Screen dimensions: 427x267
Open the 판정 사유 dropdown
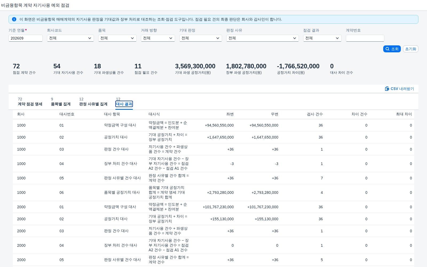(263, 38)
